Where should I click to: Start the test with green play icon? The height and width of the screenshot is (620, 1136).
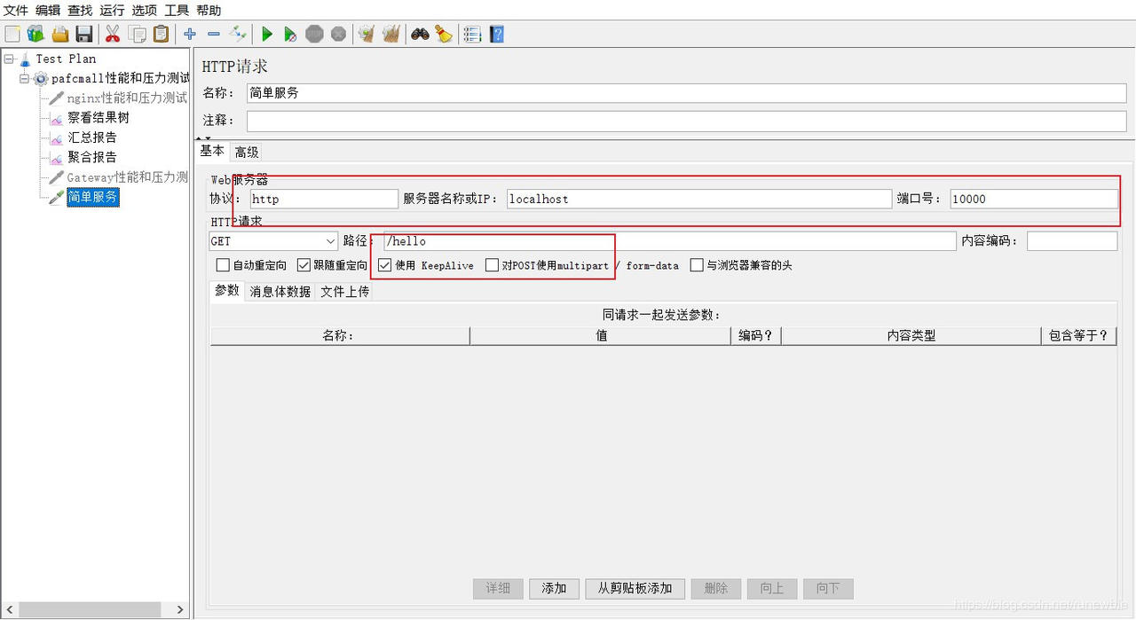[x=266, y=34]
